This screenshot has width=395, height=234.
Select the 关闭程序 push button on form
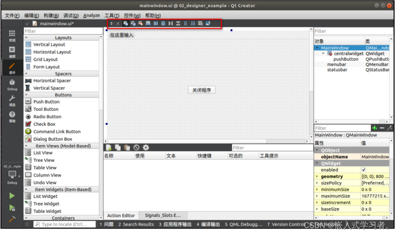pos(202,90)
